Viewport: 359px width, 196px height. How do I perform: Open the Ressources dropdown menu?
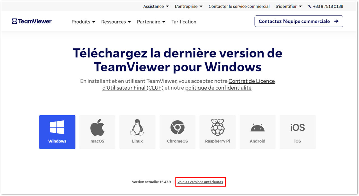coord(116,22)
